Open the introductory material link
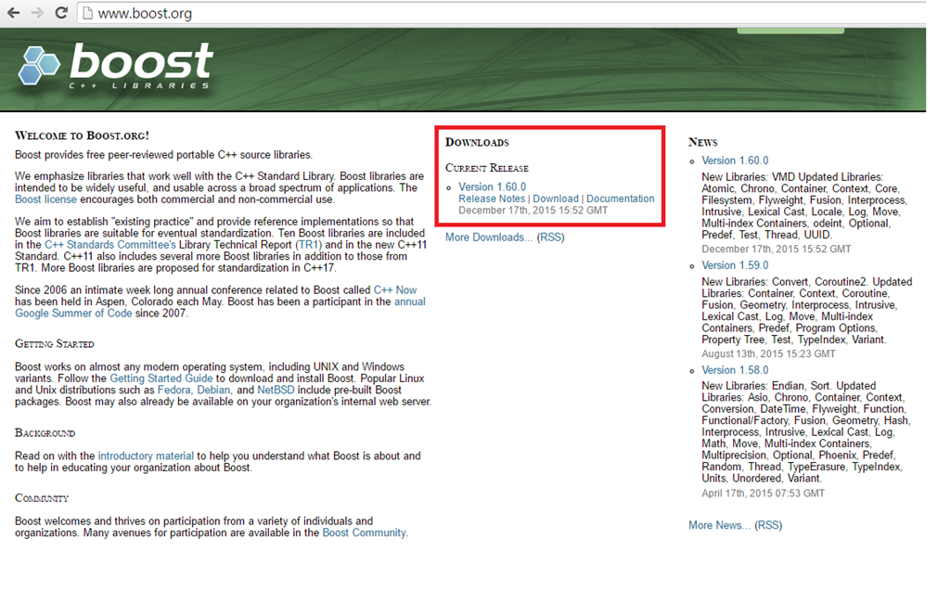This screenshot has height=590, width=950. tap(146, 456)
